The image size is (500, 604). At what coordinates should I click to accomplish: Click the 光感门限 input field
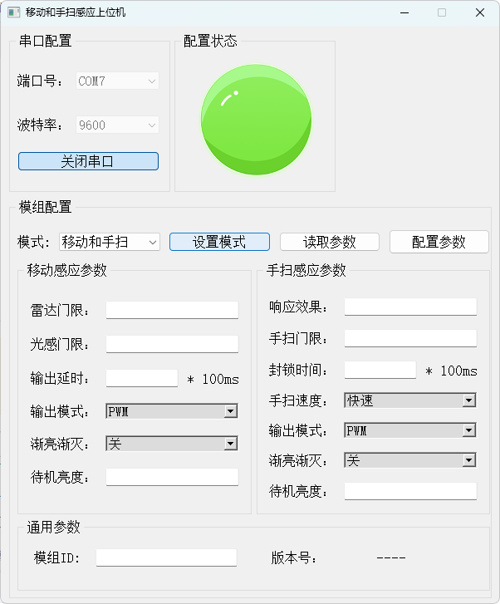(x=172, y=344)
